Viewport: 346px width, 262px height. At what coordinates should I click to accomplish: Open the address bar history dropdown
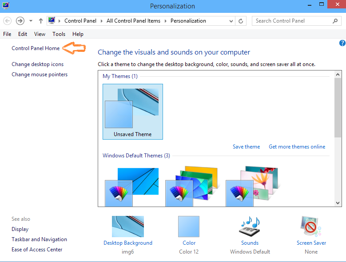tap(231, 21)
